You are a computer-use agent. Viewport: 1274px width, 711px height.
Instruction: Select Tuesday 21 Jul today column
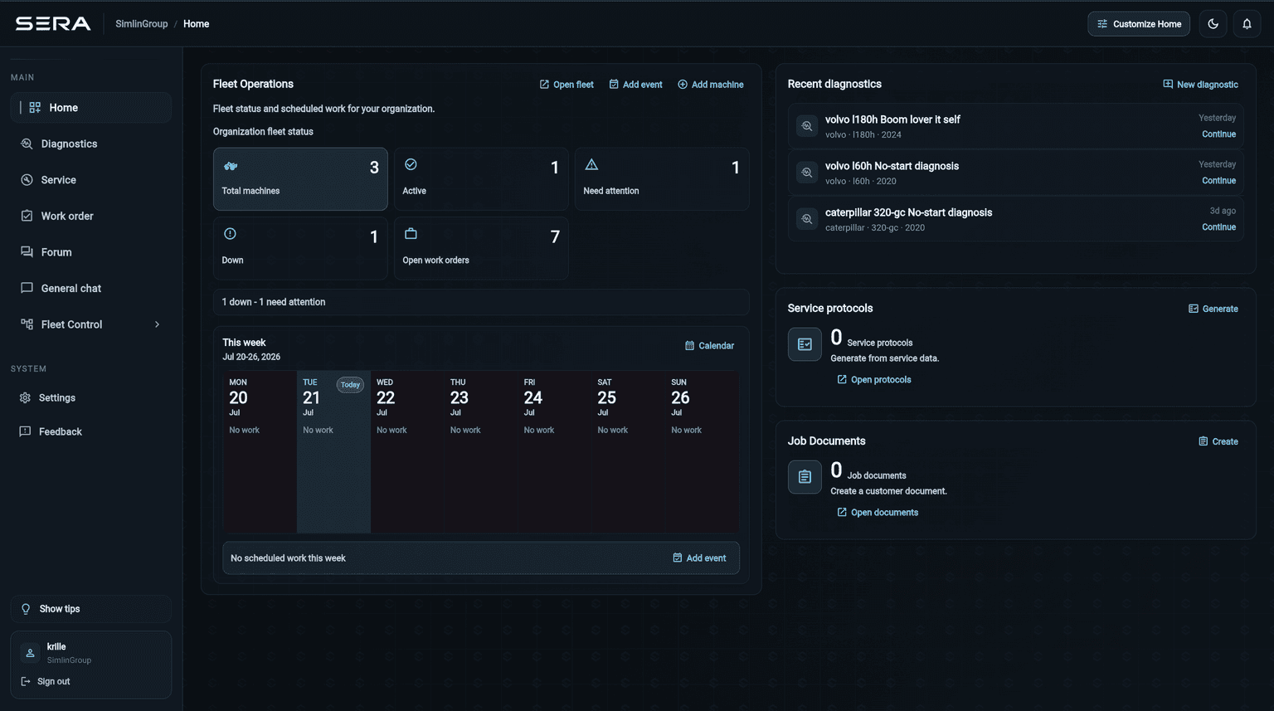(333, 451)
